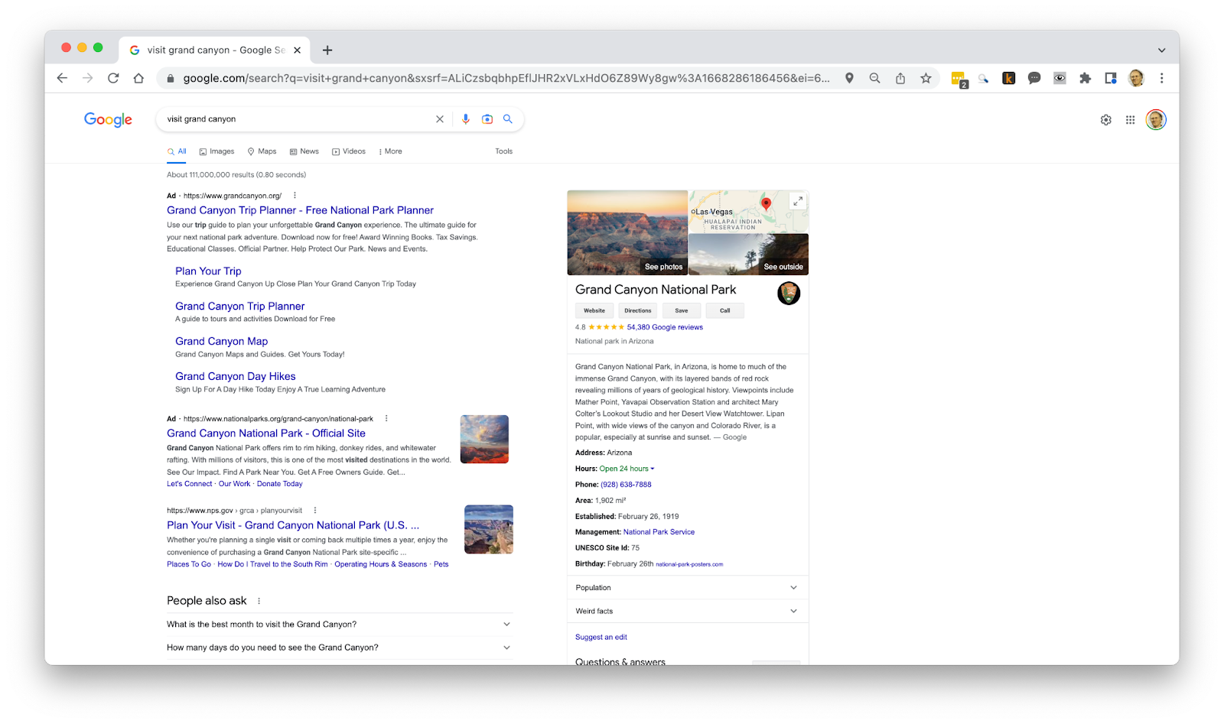
Task: Click the Directions button
Action: tap(638, 310)
